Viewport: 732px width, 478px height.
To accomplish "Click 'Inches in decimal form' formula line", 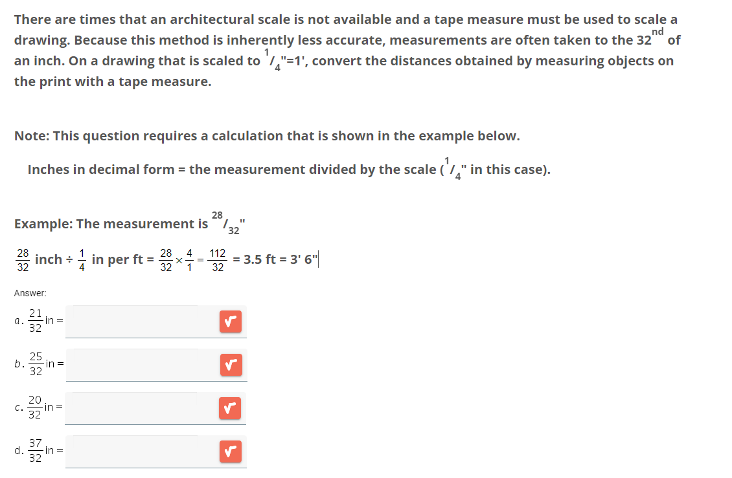I will pyautogui.click(x=289, y=169).
